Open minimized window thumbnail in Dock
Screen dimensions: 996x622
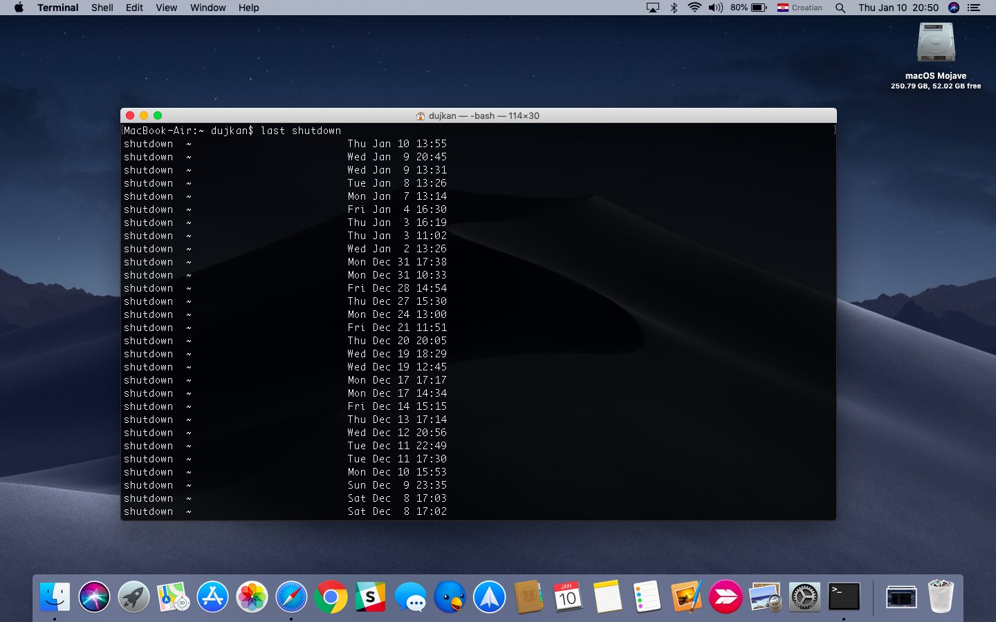901,596
